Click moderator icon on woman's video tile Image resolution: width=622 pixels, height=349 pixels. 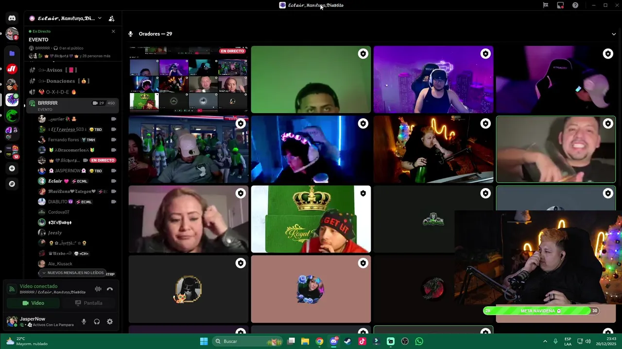click(x=241, y=193)
